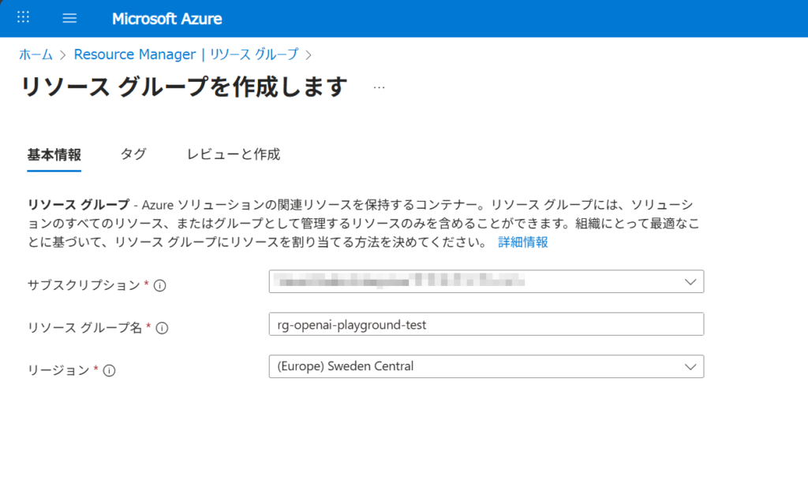Click the chevron arrow in リージョン dropdown
Viewport: 808px width, 494px height.
pyautogui.click(x=690, y=366)
